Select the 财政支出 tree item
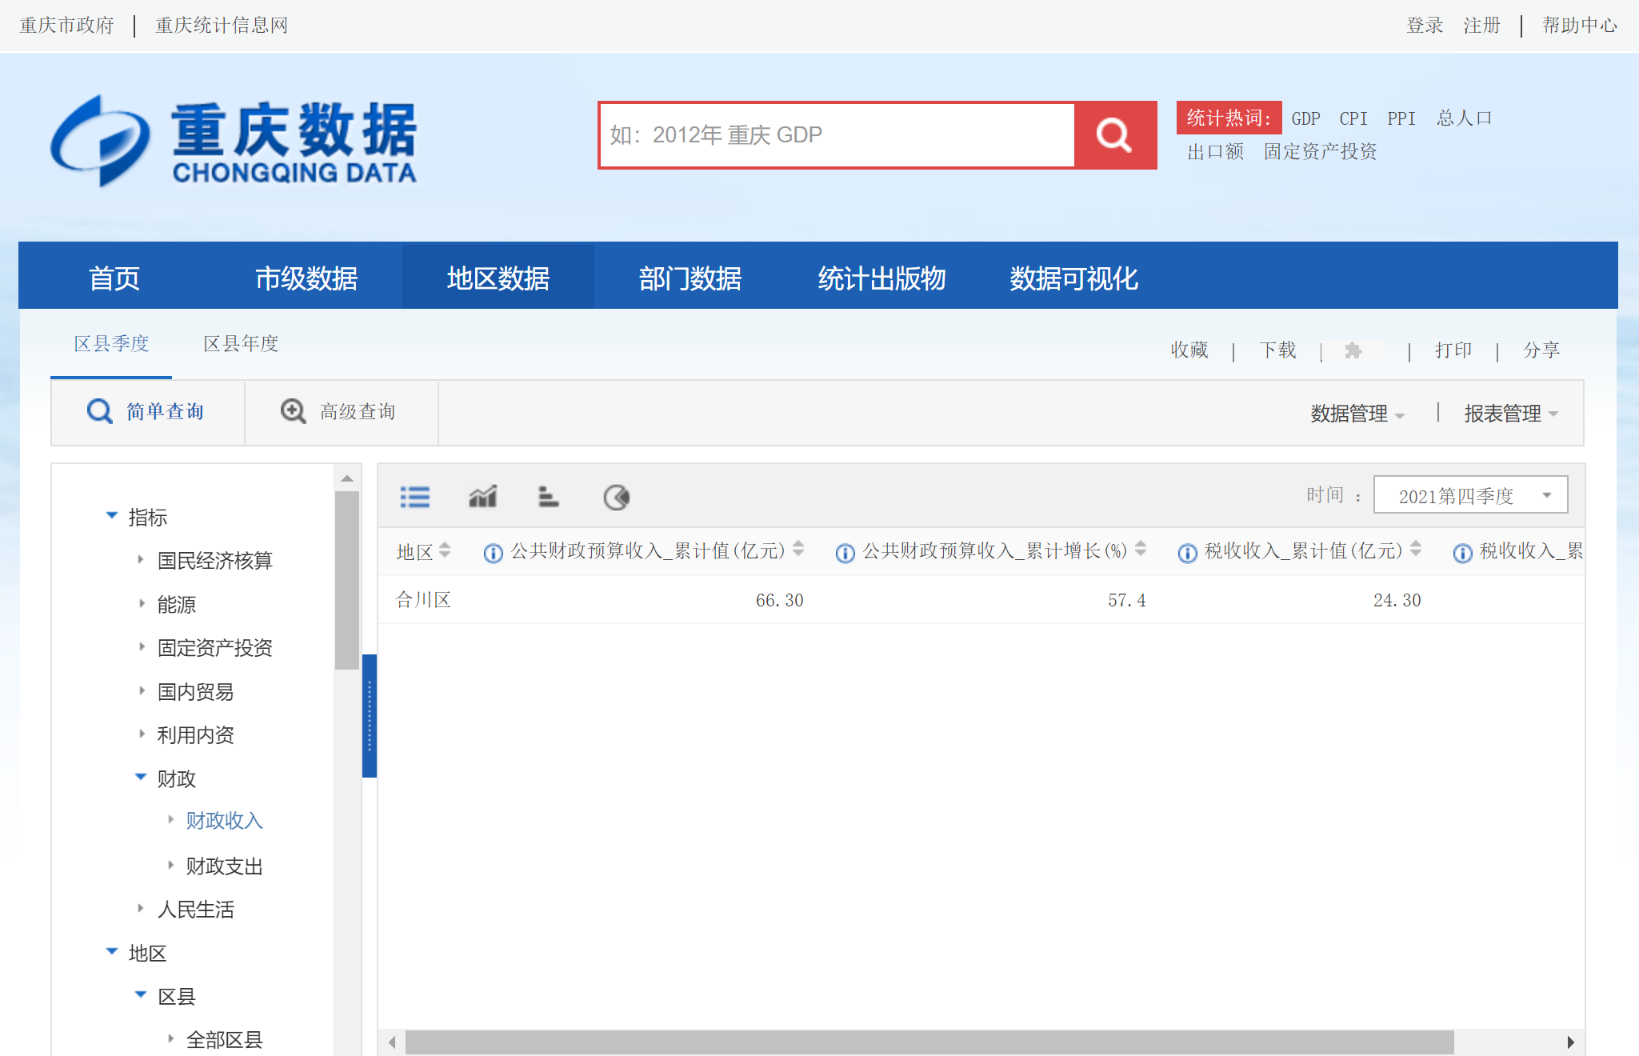The image size is (1639, 1056). point(224,866)
